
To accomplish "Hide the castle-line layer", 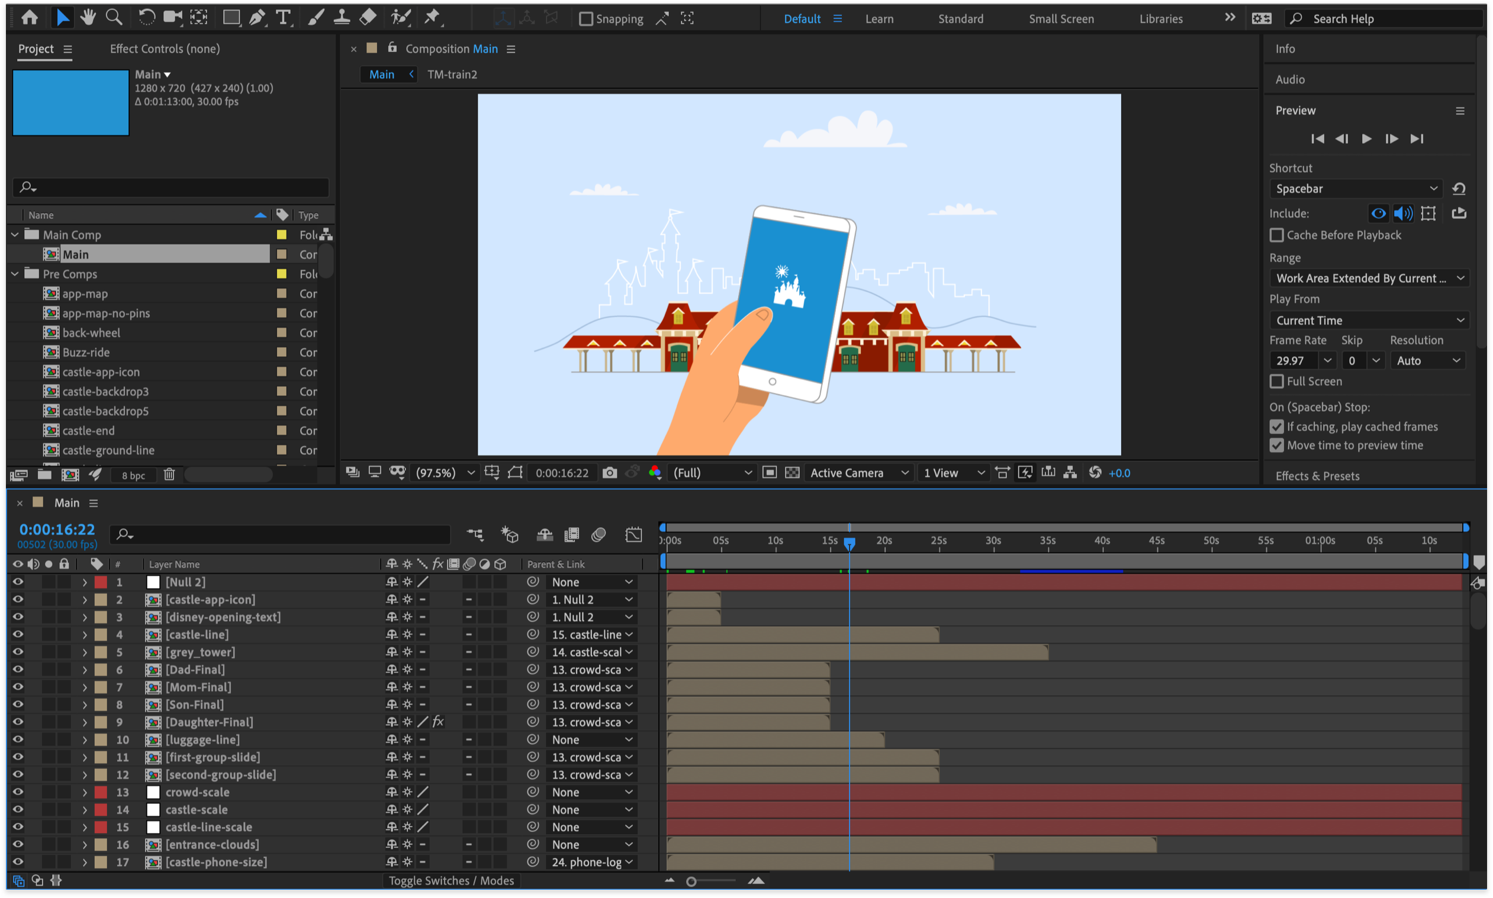I will pos(18,635).
